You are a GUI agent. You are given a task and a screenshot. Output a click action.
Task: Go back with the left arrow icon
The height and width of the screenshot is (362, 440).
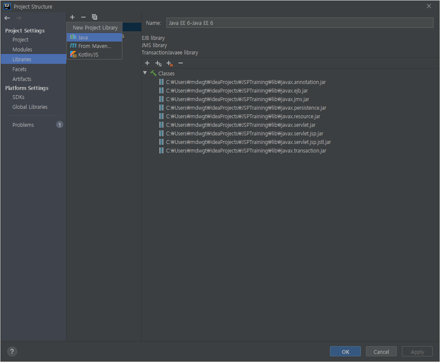[7, 18]
